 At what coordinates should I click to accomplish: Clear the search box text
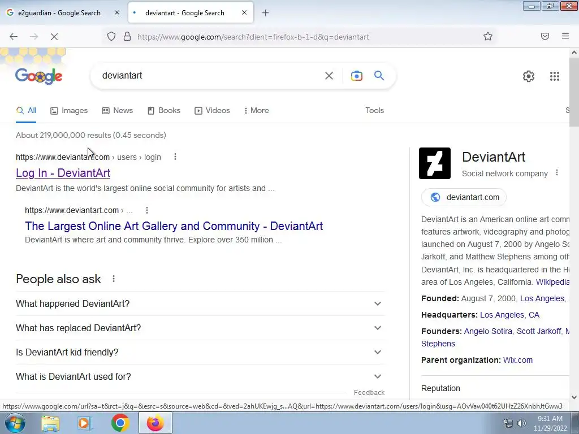(x=329, y=76)
